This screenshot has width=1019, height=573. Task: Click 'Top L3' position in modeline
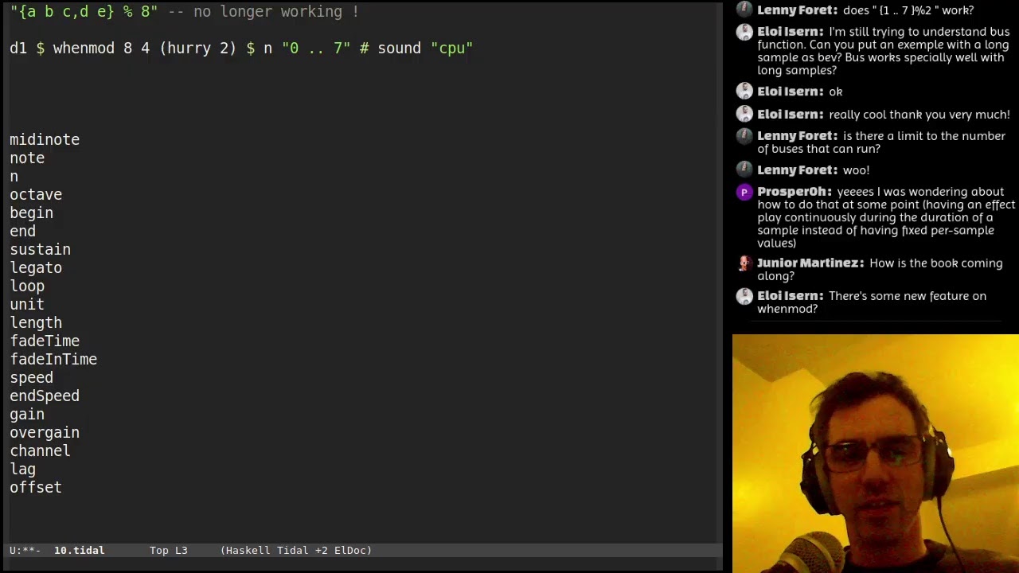pos(169,551)
